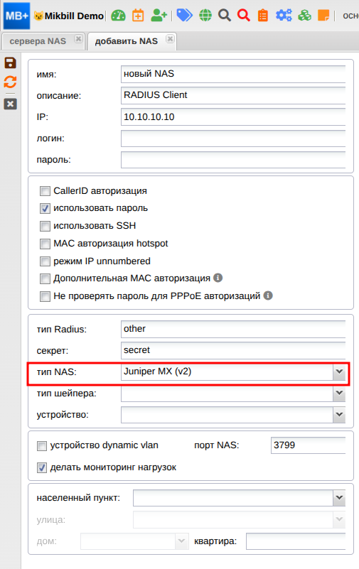Check Не проверять пароль для PPPoE

pyautogui.click(x=45, y=296)
